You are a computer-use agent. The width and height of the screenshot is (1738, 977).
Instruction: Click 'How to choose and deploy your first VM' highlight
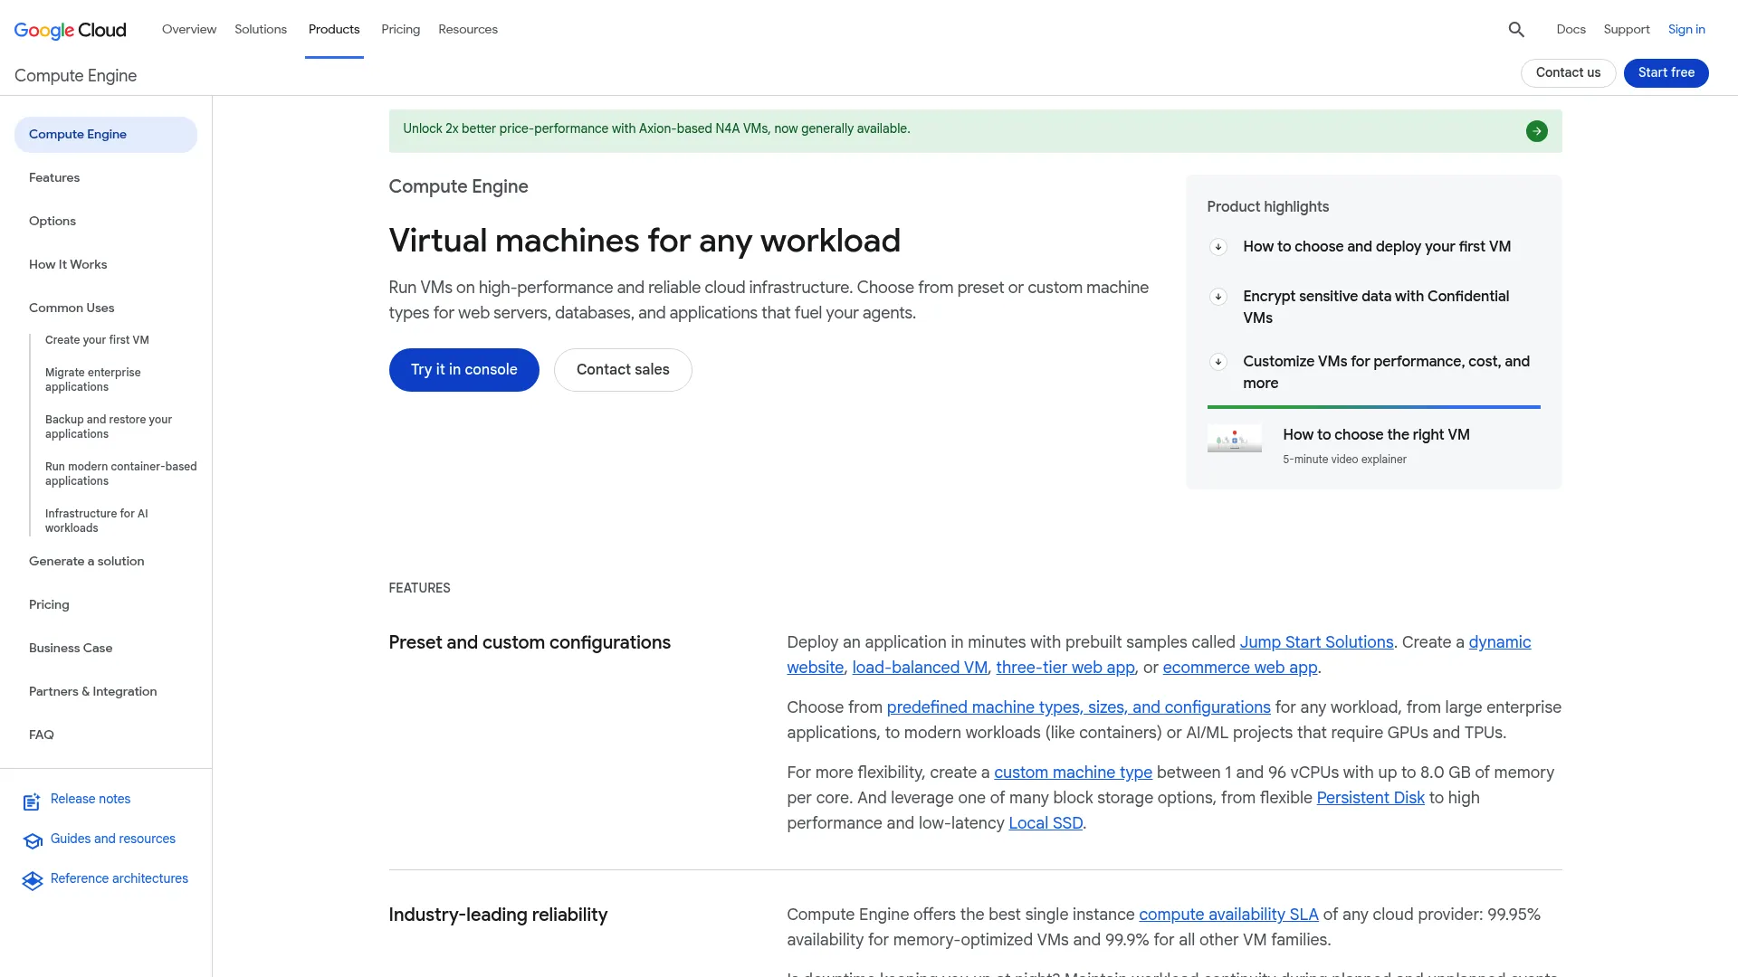click(x=1377, y=247)
